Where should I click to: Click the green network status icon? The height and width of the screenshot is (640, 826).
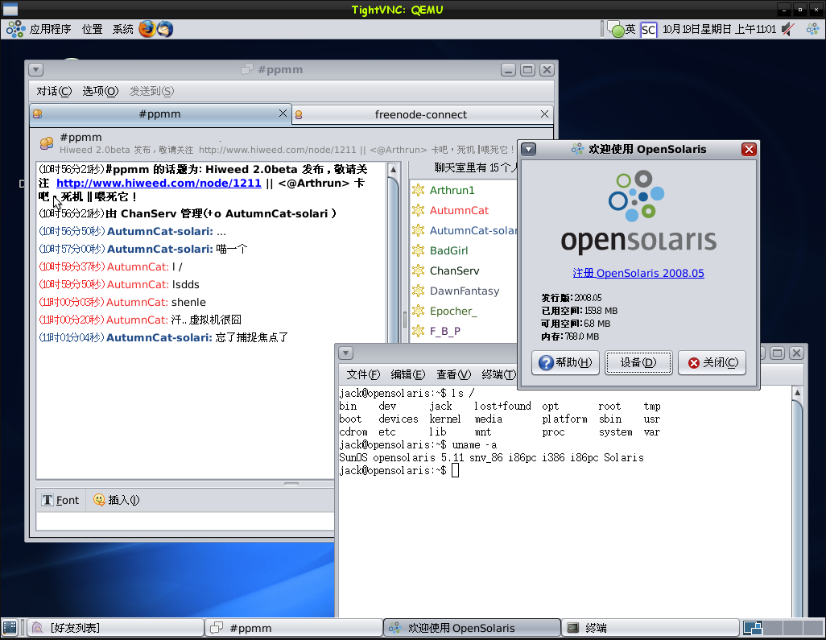pos(615,29)
